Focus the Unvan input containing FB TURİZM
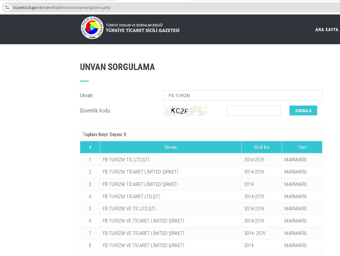340x256 pixels. tap(243, 96)
